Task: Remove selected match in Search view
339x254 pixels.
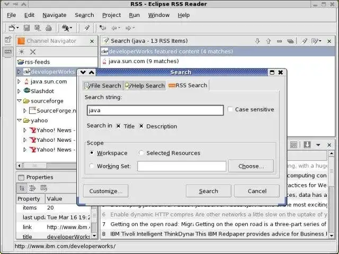Action: (x=279, y=41)
